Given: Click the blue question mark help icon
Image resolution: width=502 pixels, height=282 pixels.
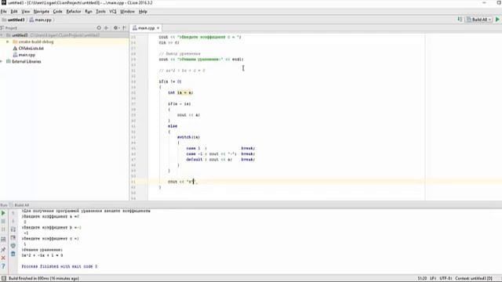Looking at the screenshot, I should point(3,266).
